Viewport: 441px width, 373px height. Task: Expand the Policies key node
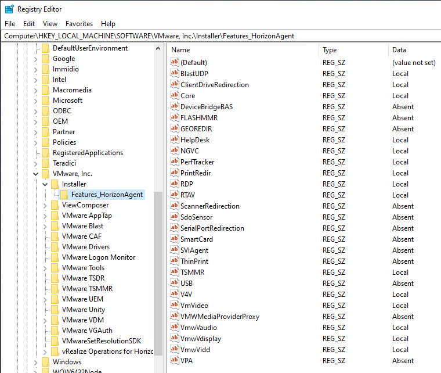click(x=36, y=143)
